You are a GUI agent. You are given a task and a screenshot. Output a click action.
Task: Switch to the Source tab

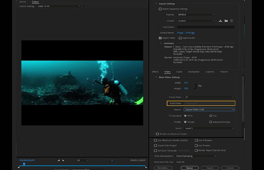pyautogui.click(x=22, y=2)
